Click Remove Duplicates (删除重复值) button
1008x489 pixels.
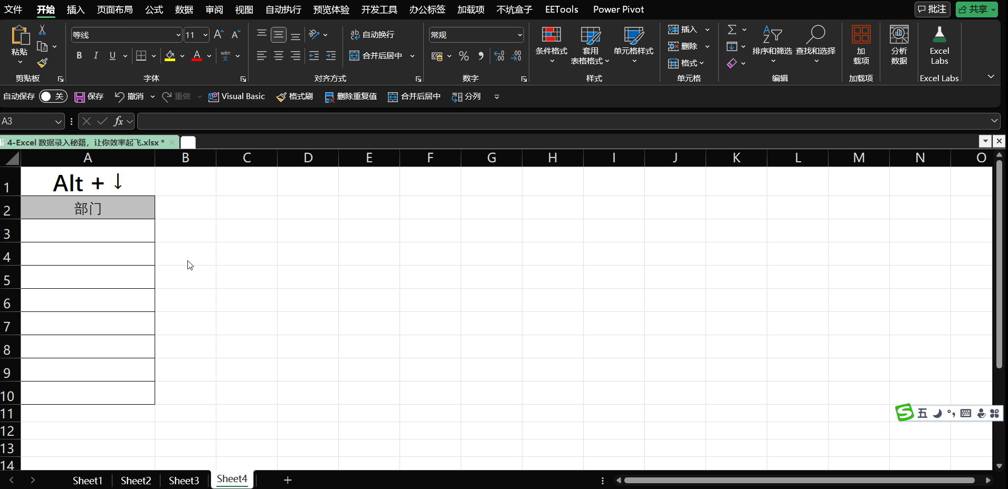350,96
